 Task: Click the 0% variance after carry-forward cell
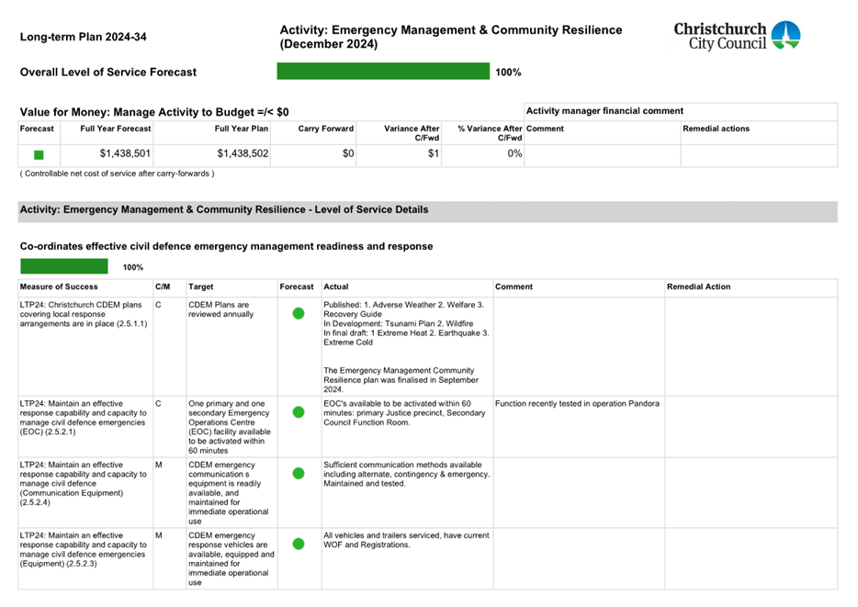(514, 154)
